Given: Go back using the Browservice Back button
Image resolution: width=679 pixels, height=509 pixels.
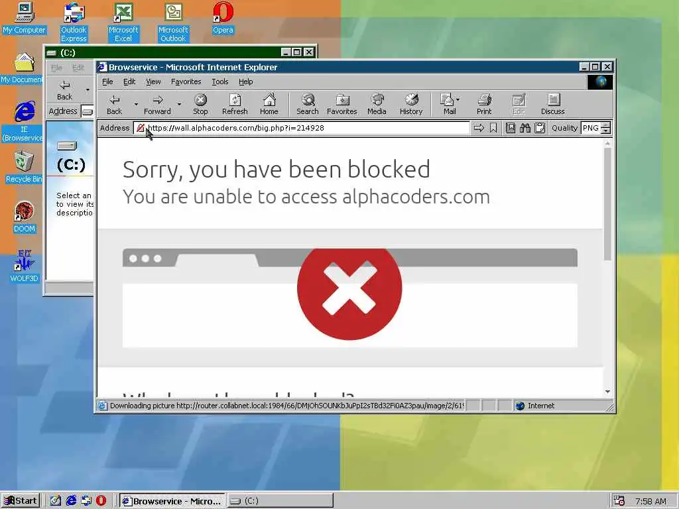Looking at the screenshot, I should pyautogui.click(x=114, y=105).
